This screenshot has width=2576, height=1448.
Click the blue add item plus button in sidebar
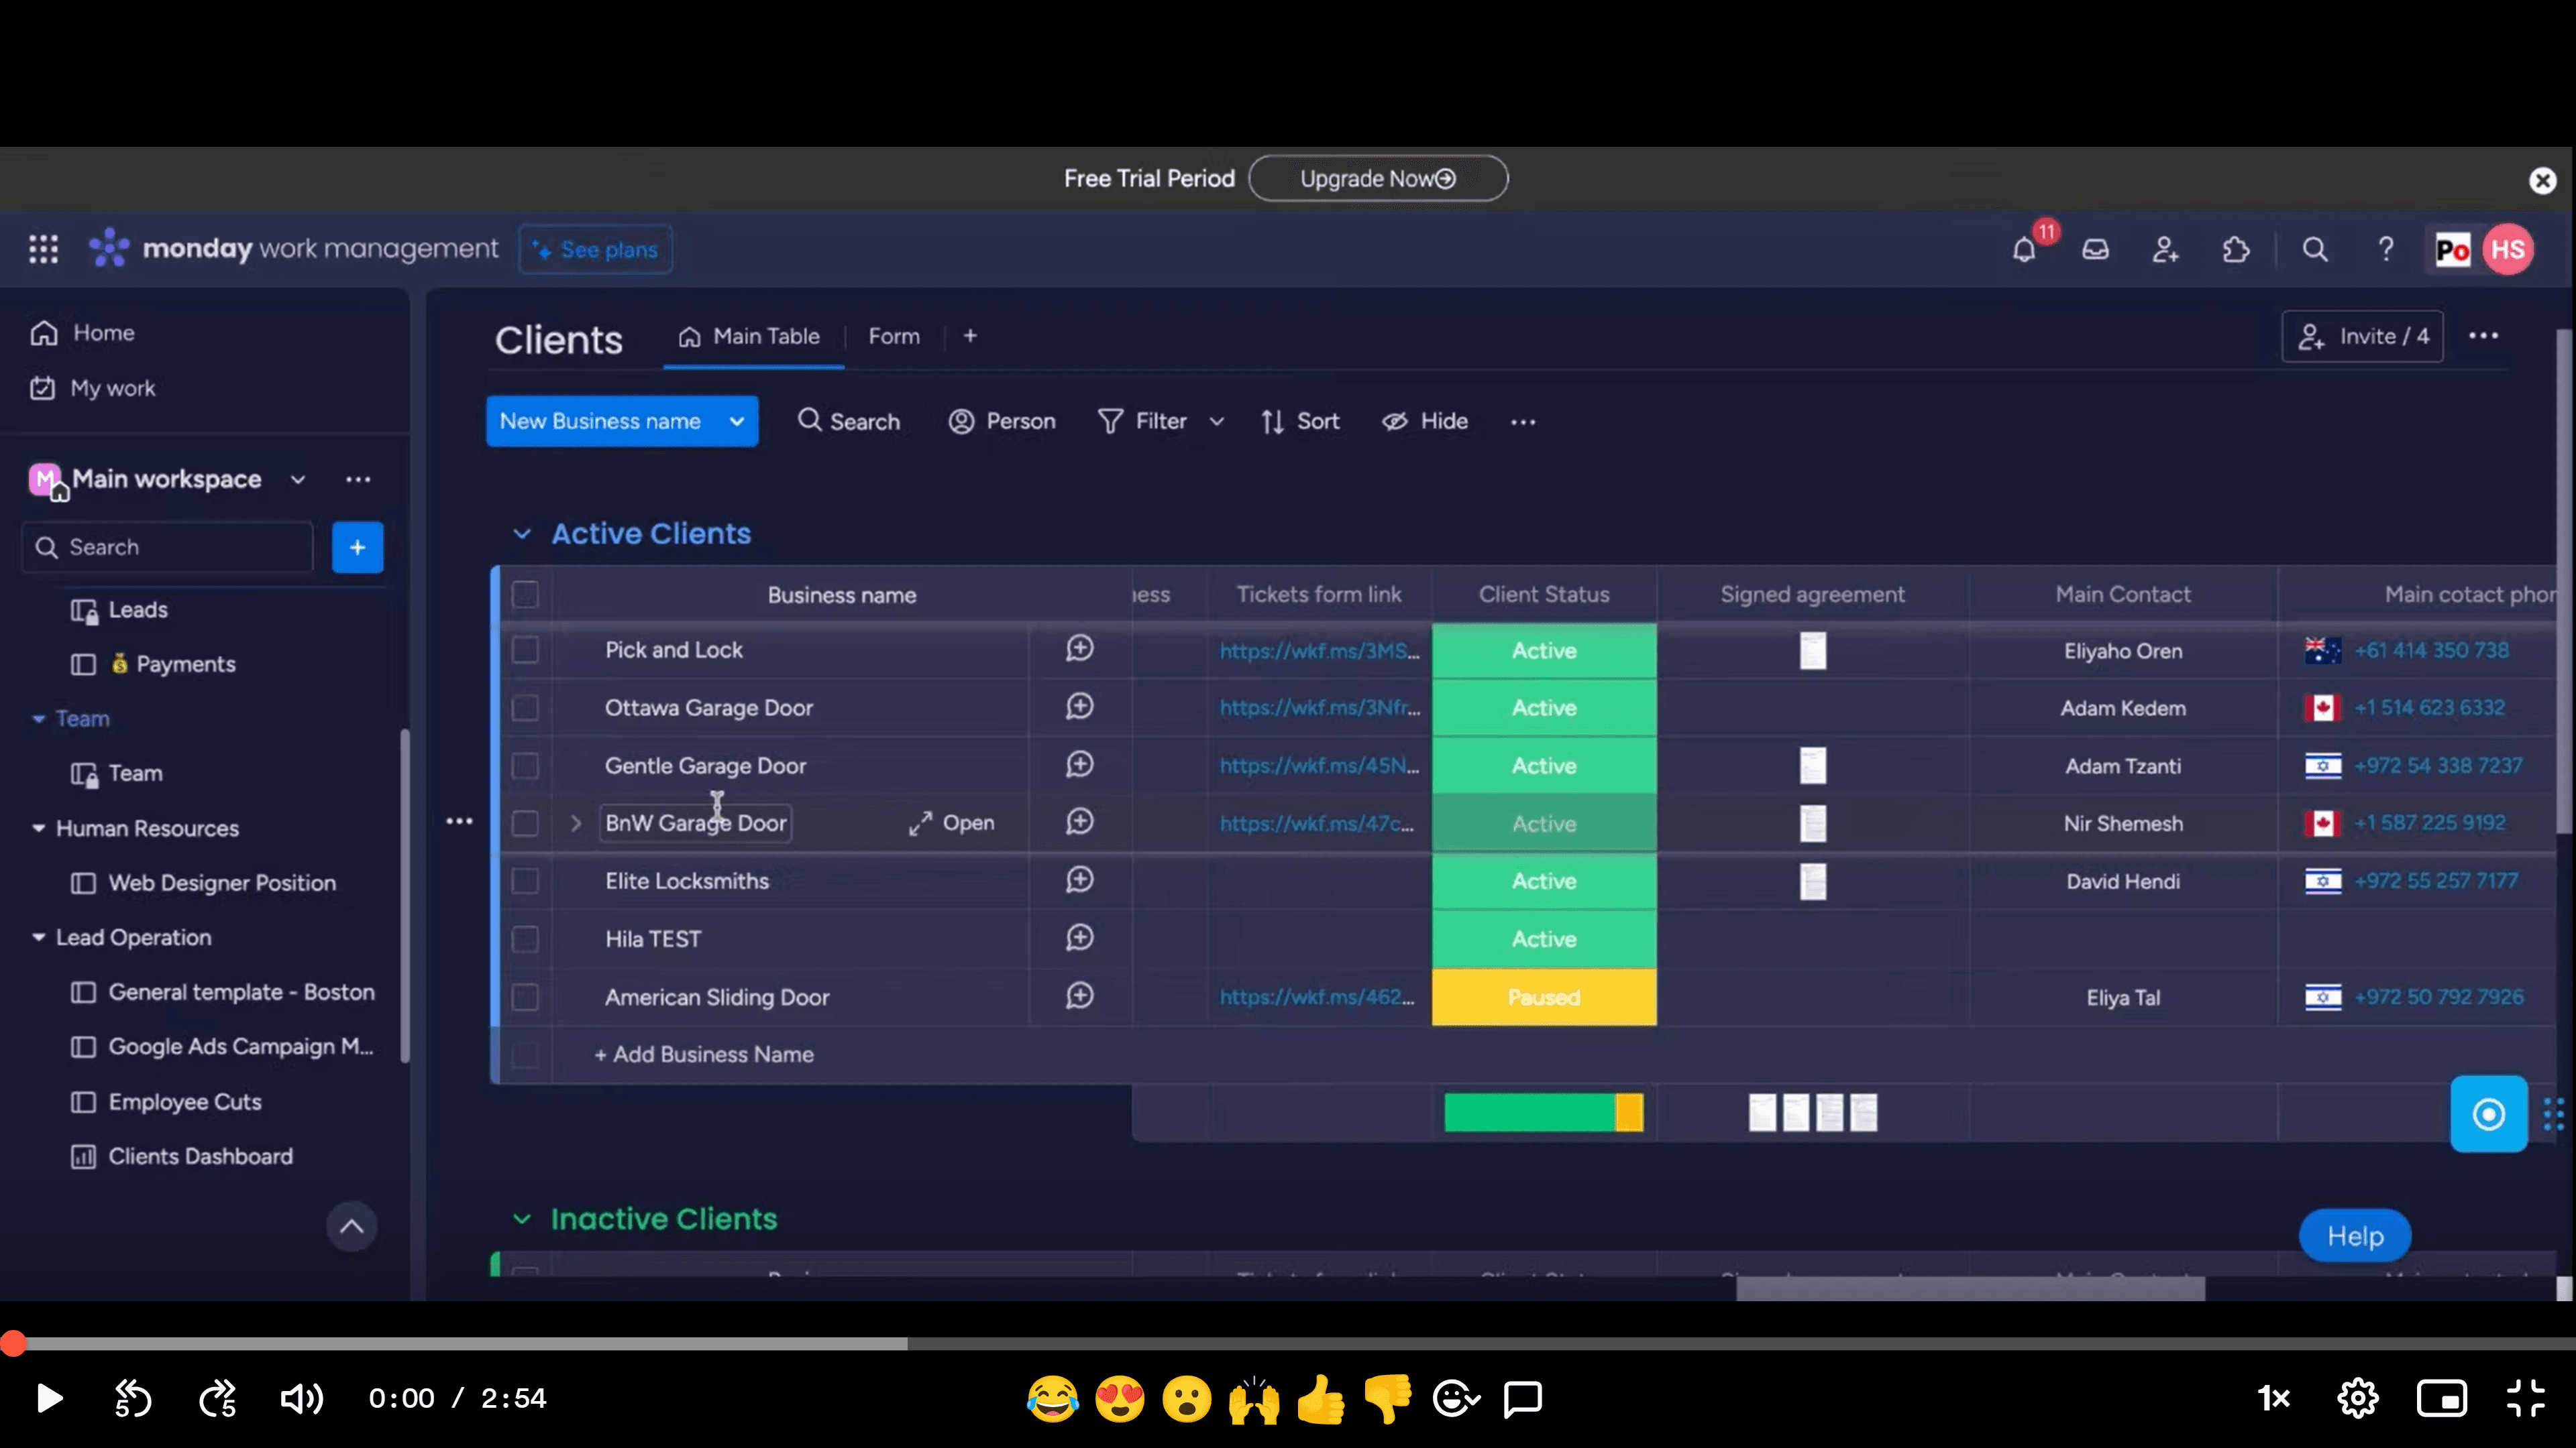click(357, 546)
